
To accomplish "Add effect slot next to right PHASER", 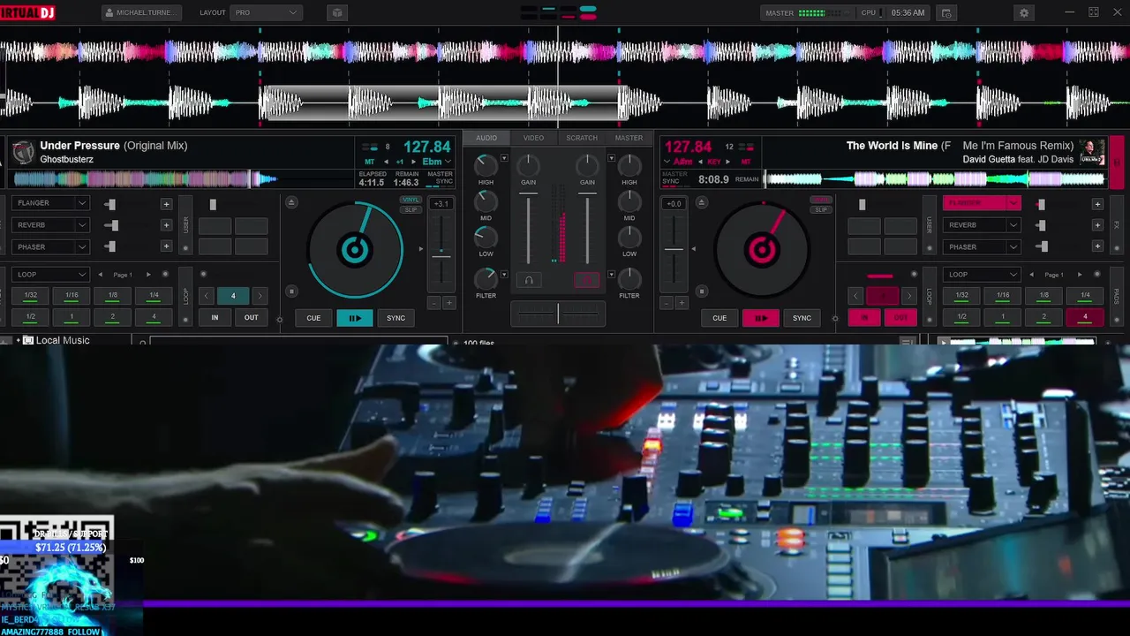I will [x=1097, y=247].
